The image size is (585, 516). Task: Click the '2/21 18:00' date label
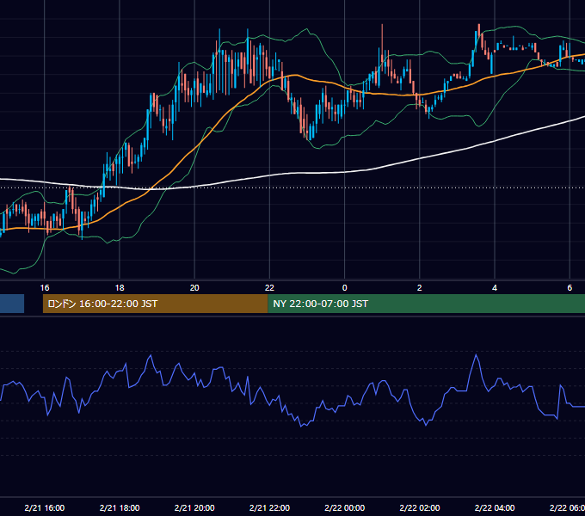tap(120, 507)
